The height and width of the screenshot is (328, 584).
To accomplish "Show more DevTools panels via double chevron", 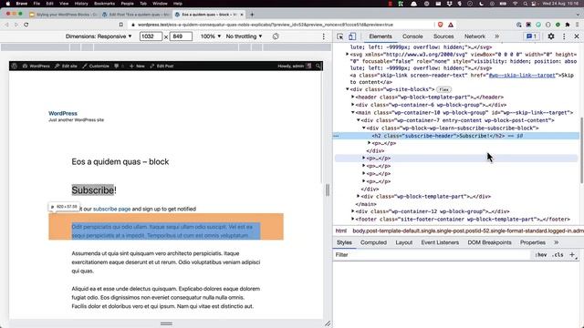I will click(496, 36).
